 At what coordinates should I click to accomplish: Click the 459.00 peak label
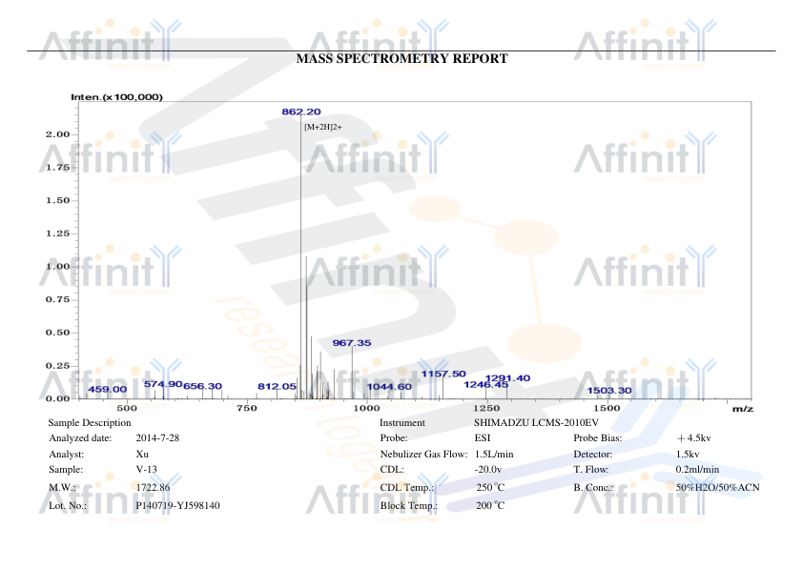(x=107, y=390)
